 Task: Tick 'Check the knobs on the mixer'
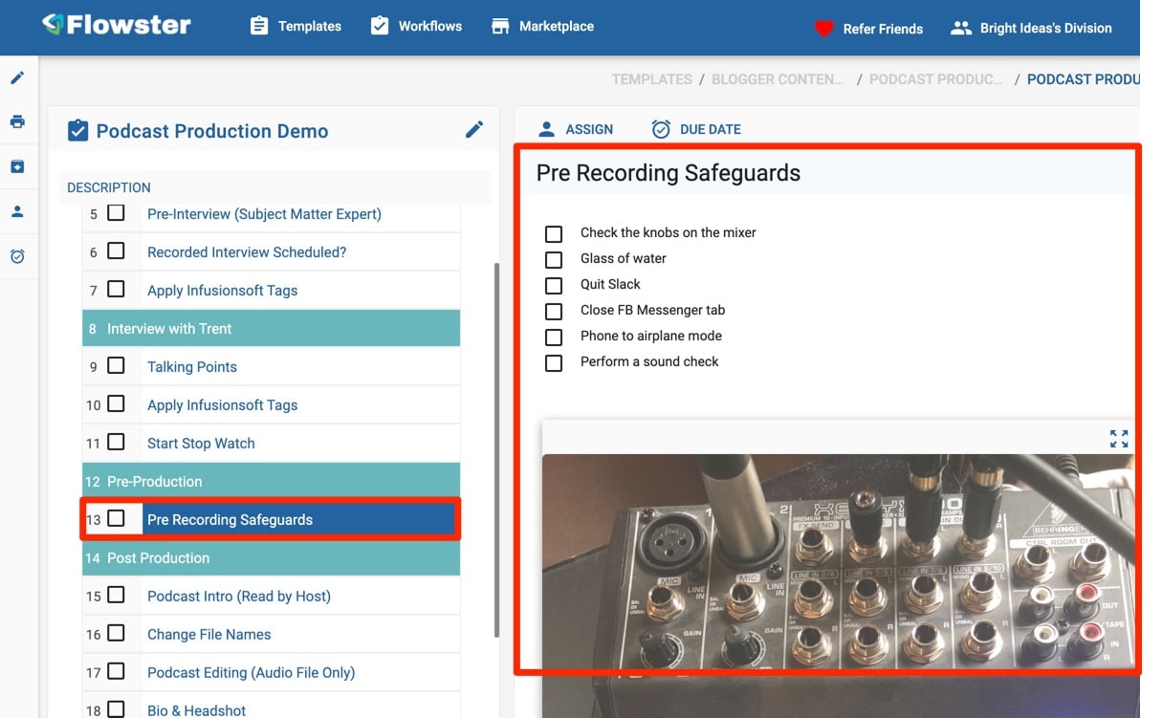coord(554,233)
